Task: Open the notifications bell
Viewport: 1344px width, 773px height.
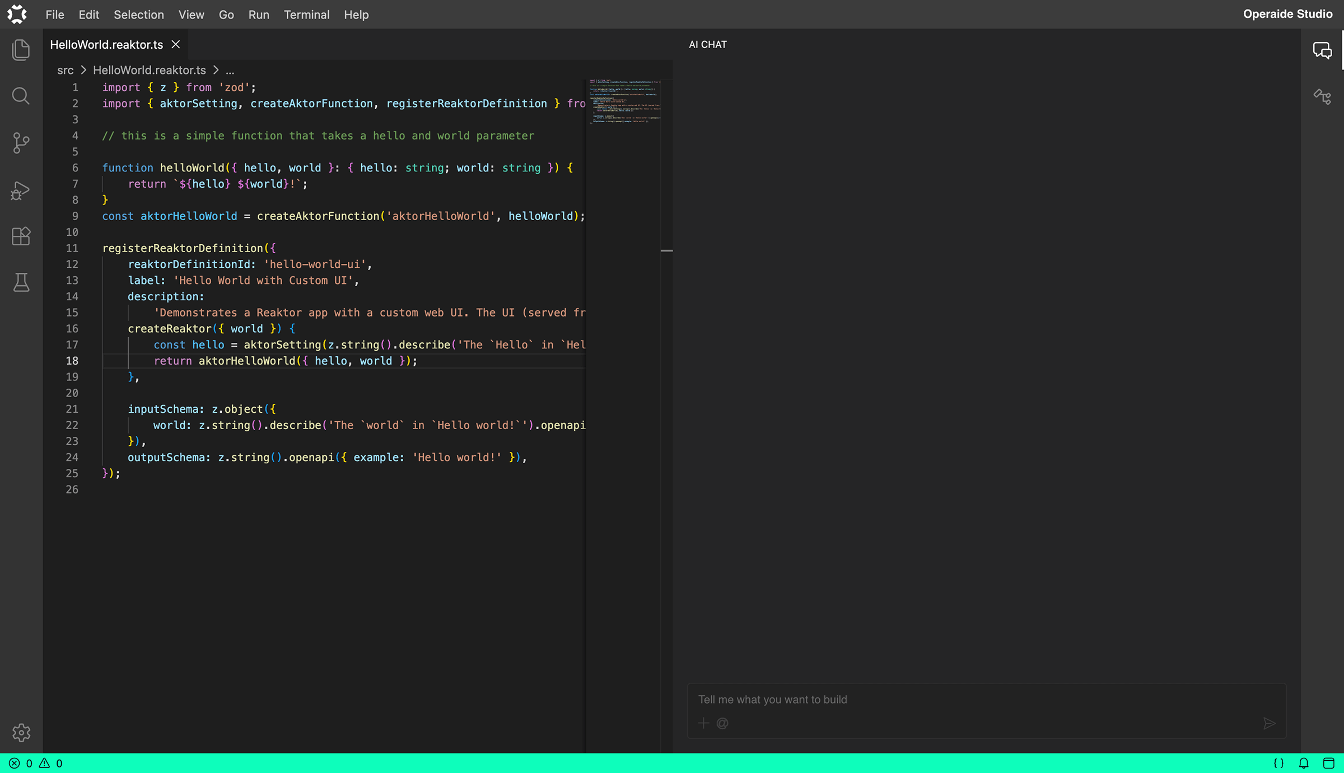Action: click(1304, 763)
